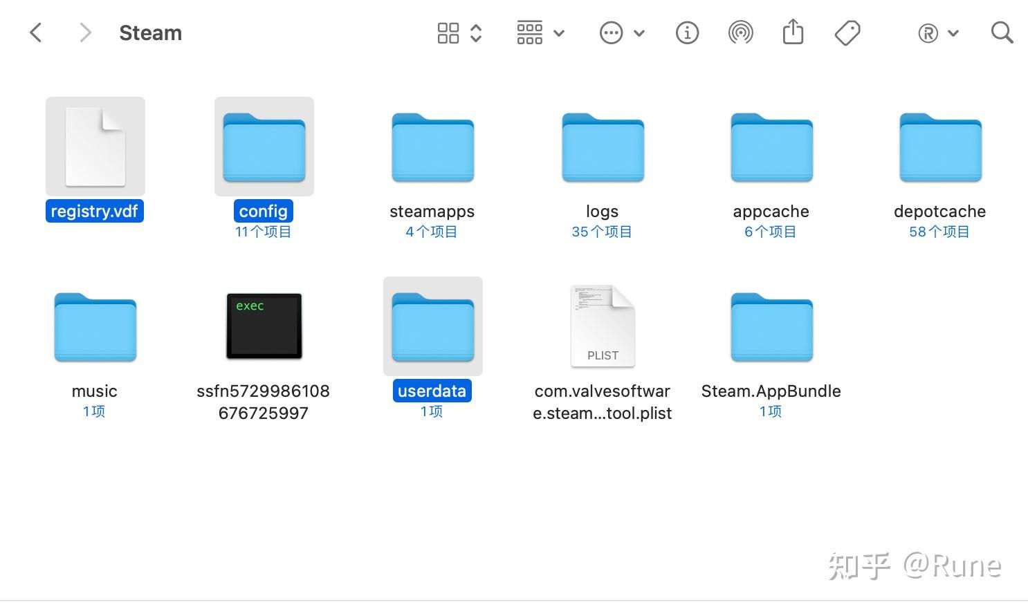
Task: Click the 11个项目 count under config
Action: click(x=264, y=232)
